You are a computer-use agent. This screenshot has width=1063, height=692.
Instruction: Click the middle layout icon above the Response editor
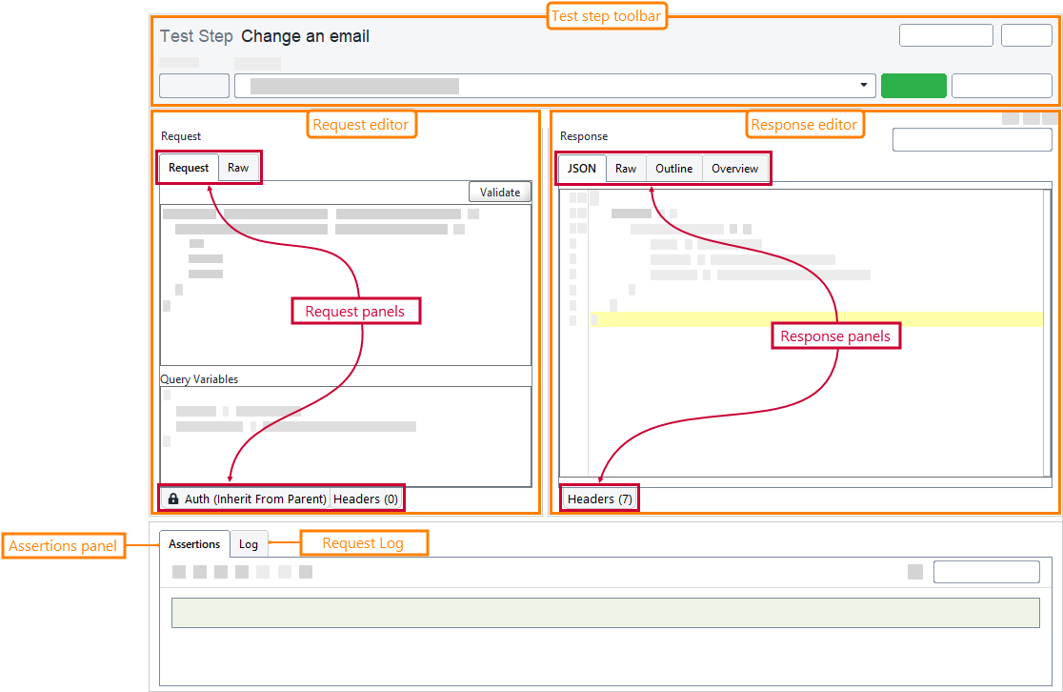[x=1032, y=119]
